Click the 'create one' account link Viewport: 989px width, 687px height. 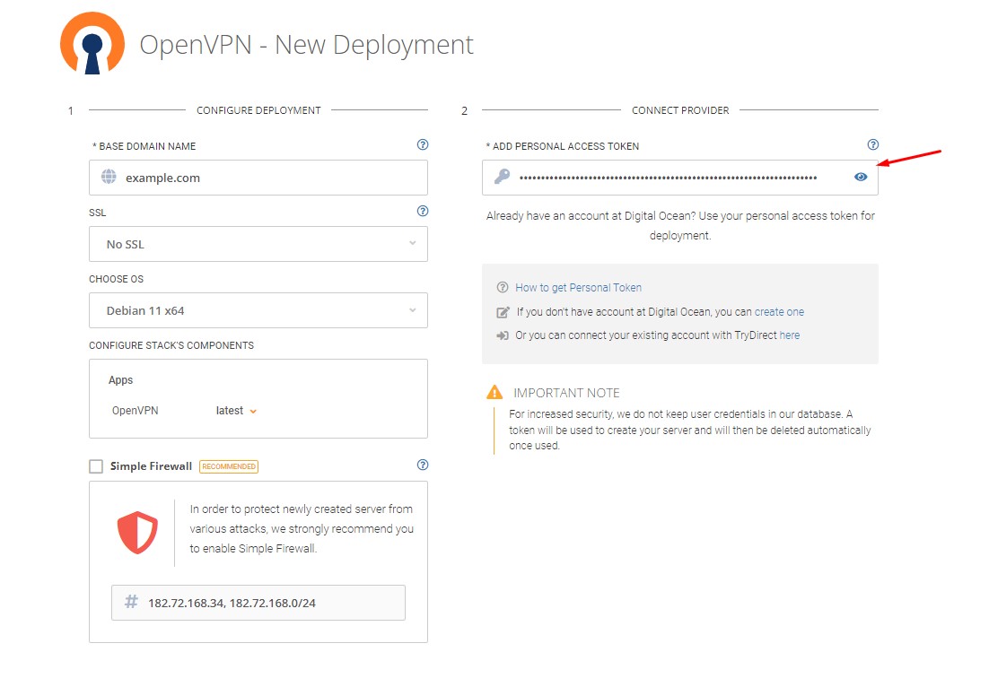pyautogui.click(x=779, y=312)
